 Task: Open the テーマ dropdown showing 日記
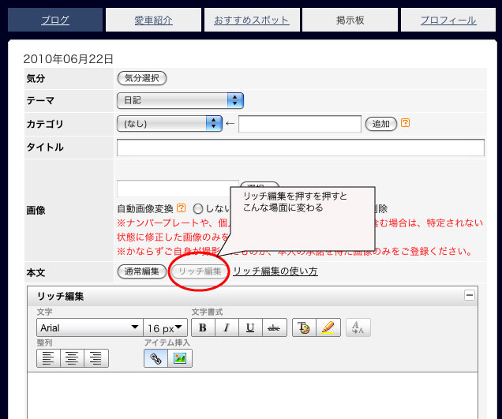pos(180,100)
